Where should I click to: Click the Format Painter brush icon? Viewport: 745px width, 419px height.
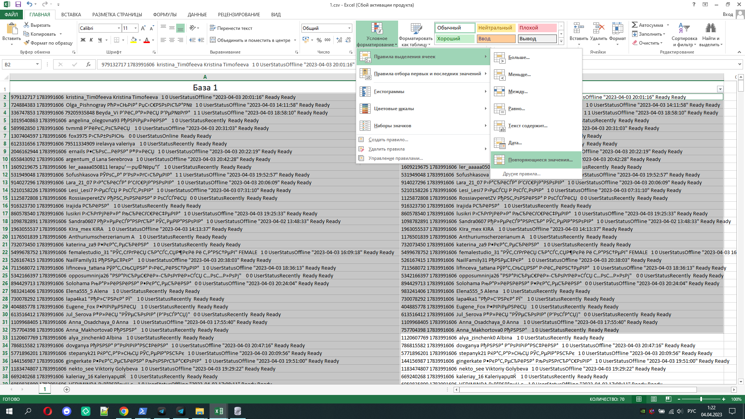click(27, 43)
